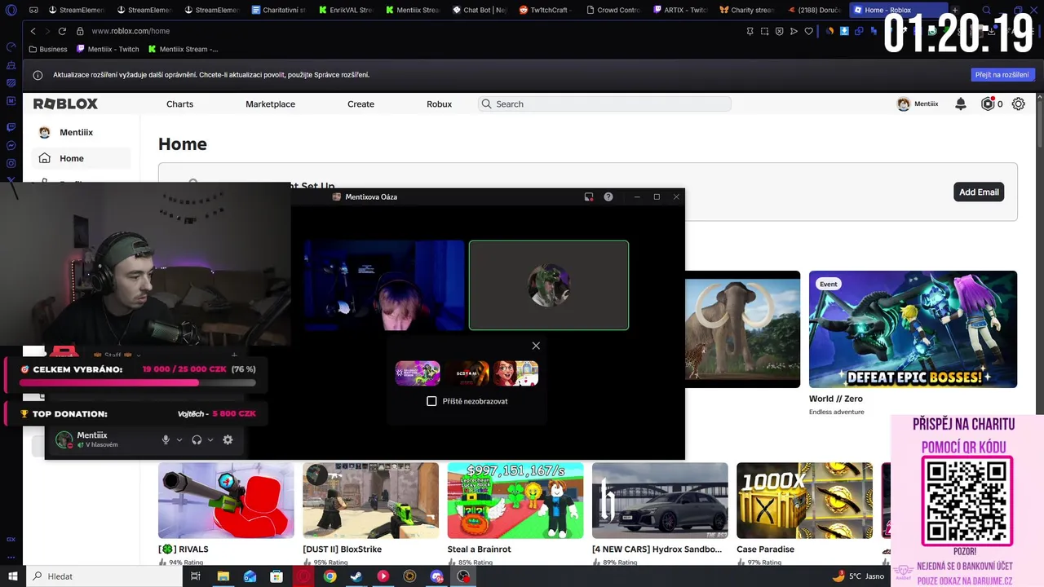Switch to TwitchCraft browser tab
Viewport: 1044px width, 587px height.
(x=546, y=10)
